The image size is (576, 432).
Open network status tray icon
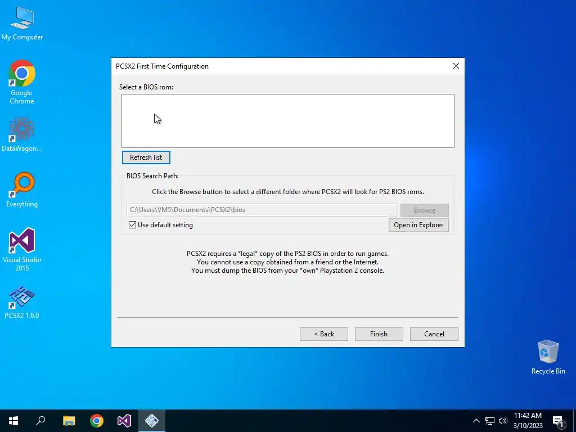point(490,421)
